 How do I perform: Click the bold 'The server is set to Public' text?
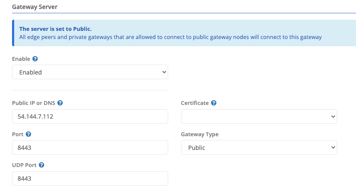click(55, 29)
